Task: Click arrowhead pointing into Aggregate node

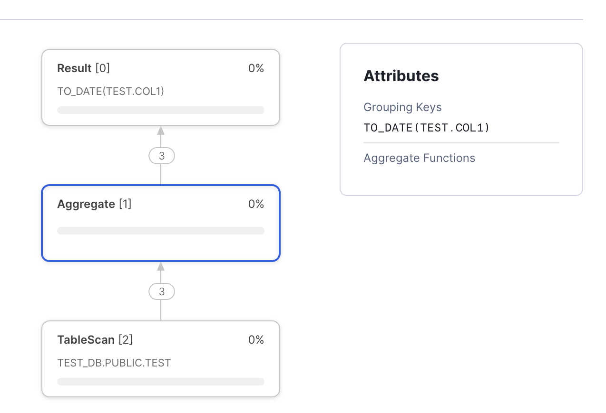Action: coord(161,266)
